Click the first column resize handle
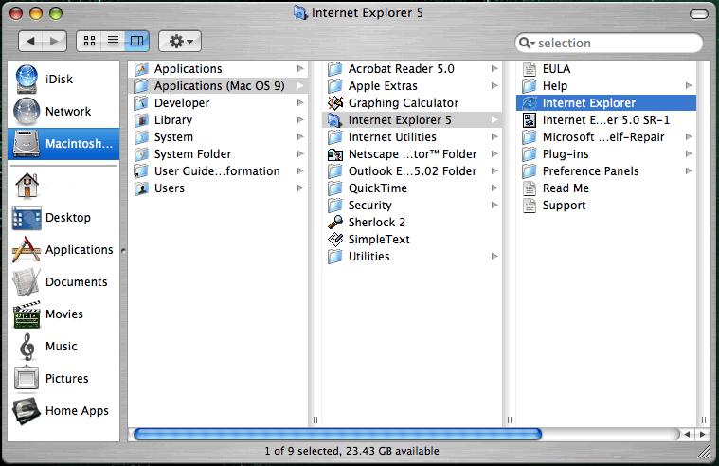 [315, 420]
